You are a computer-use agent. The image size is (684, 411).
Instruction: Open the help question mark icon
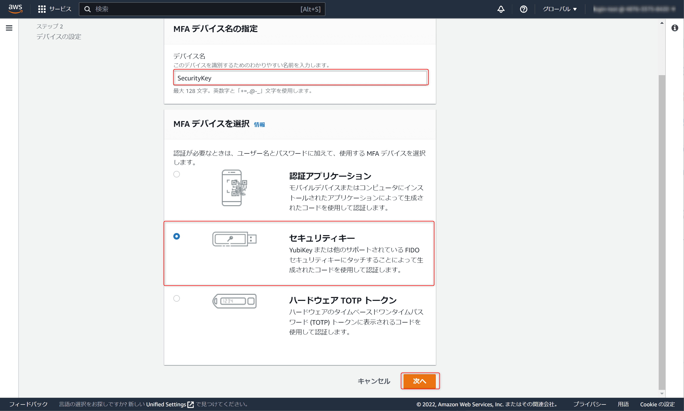click(523, 9)
